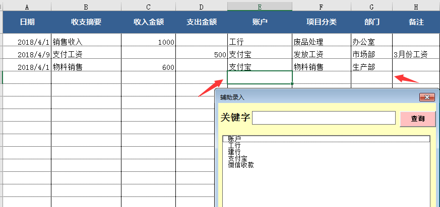Image resolution: width=440 pixels, height=207 pixels.
Task: Select the 支付工资 cell
Action: (x=86, y=53)
